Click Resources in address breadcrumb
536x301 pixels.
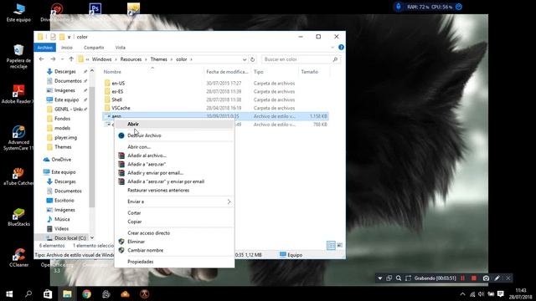point(131,59)
